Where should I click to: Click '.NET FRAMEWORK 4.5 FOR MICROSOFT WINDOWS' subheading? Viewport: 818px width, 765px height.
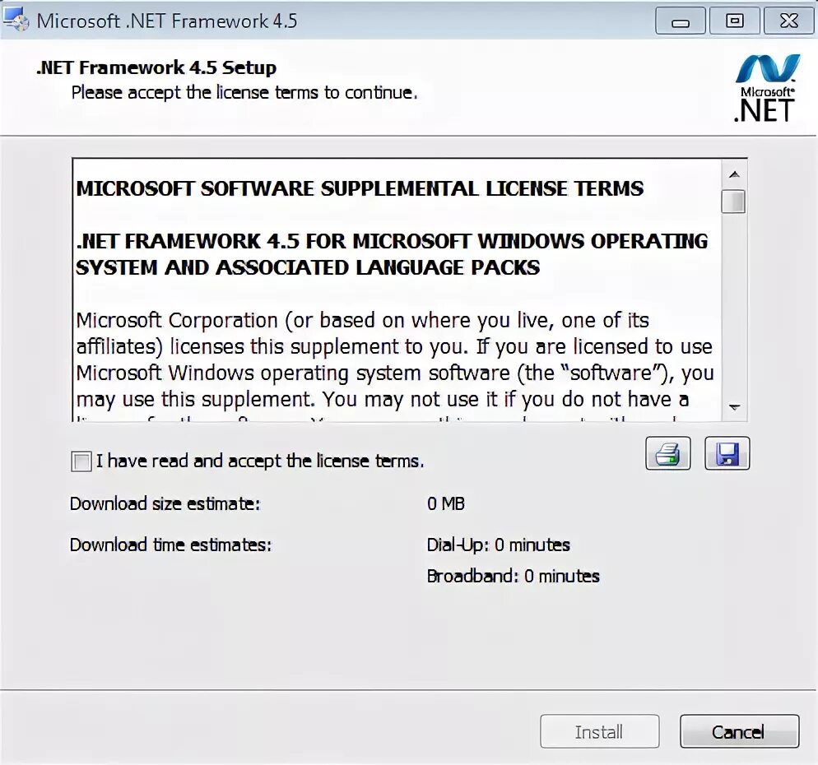click(392, 254)
